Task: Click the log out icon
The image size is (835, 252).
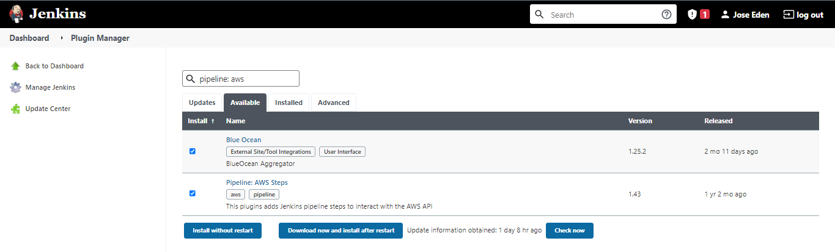Action: click(x=789, y=15)
